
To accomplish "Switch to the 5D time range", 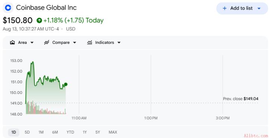I will pos(27,132).
